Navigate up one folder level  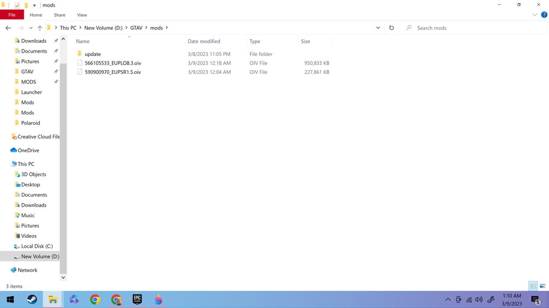[40, 28]
